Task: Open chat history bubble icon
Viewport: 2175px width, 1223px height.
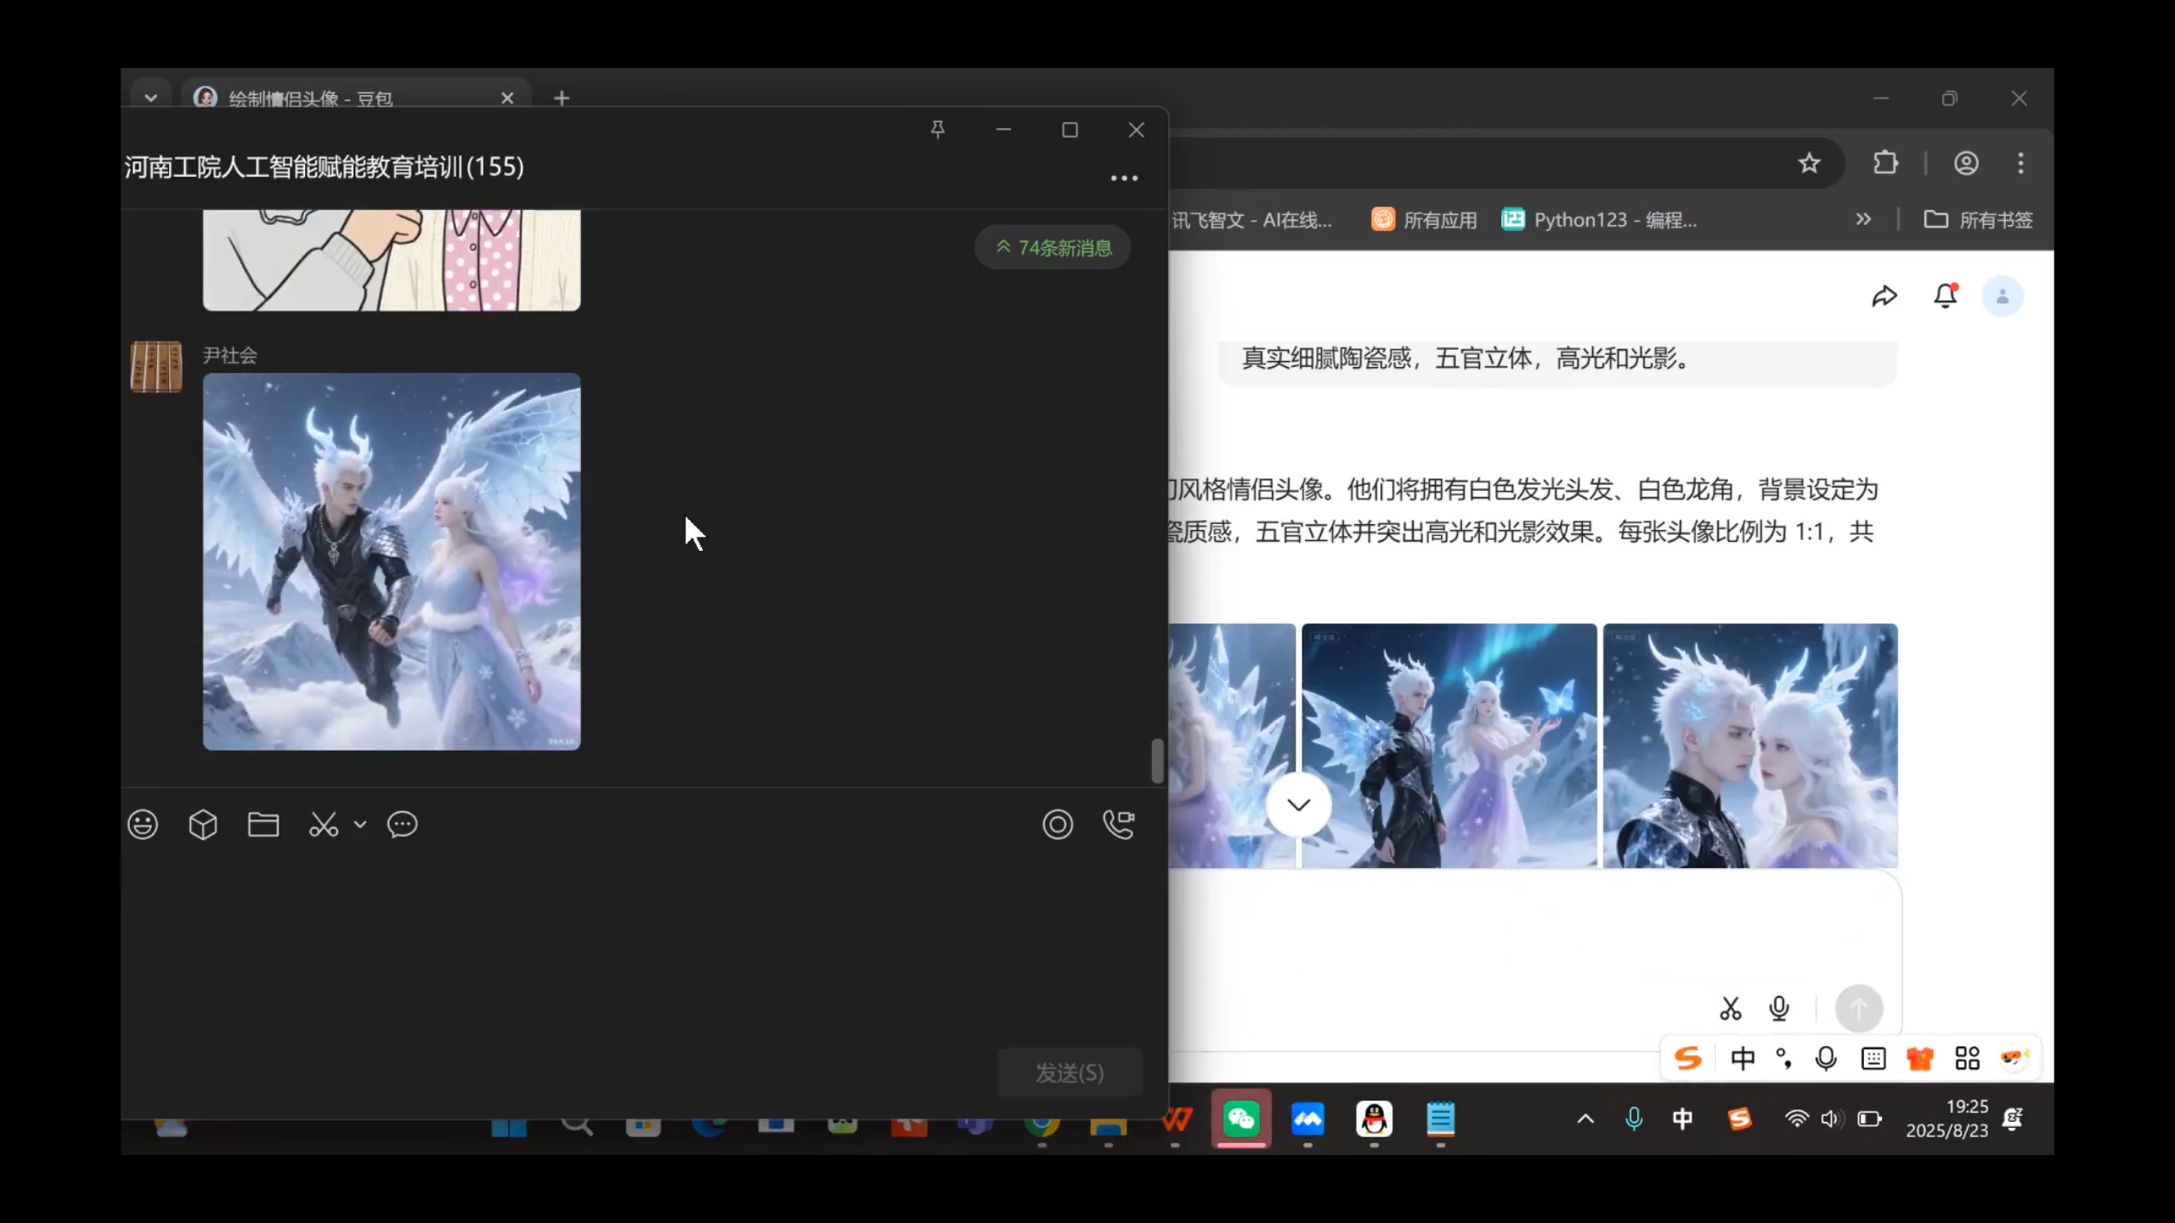Action: click(402, 825)
